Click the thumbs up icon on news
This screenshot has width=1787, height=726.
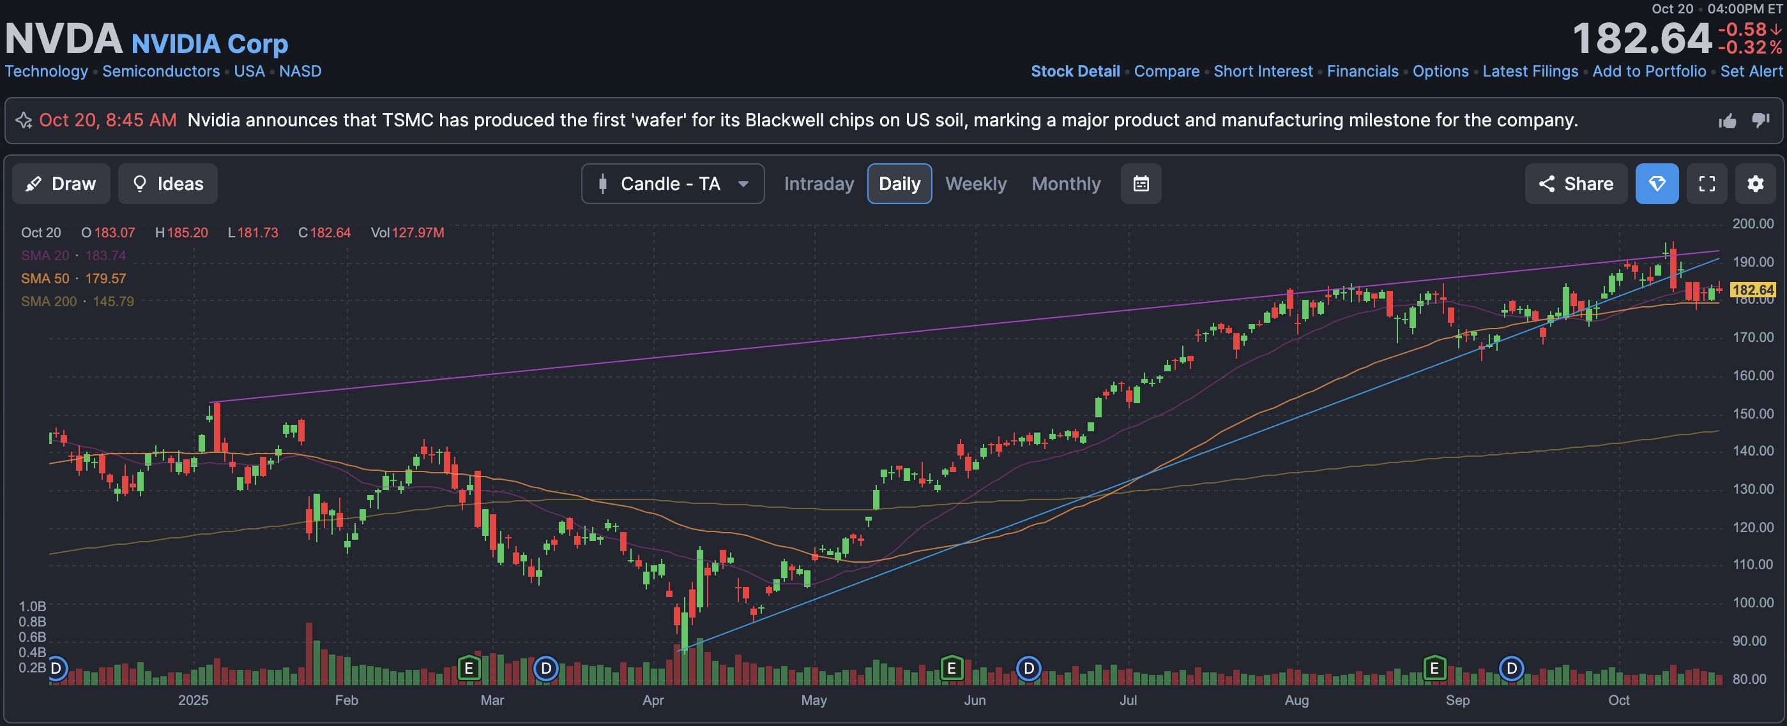[x=1728, y=121]
